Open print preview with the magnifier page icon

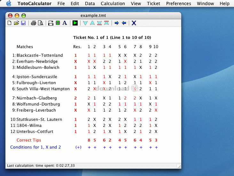coord(41,23)
